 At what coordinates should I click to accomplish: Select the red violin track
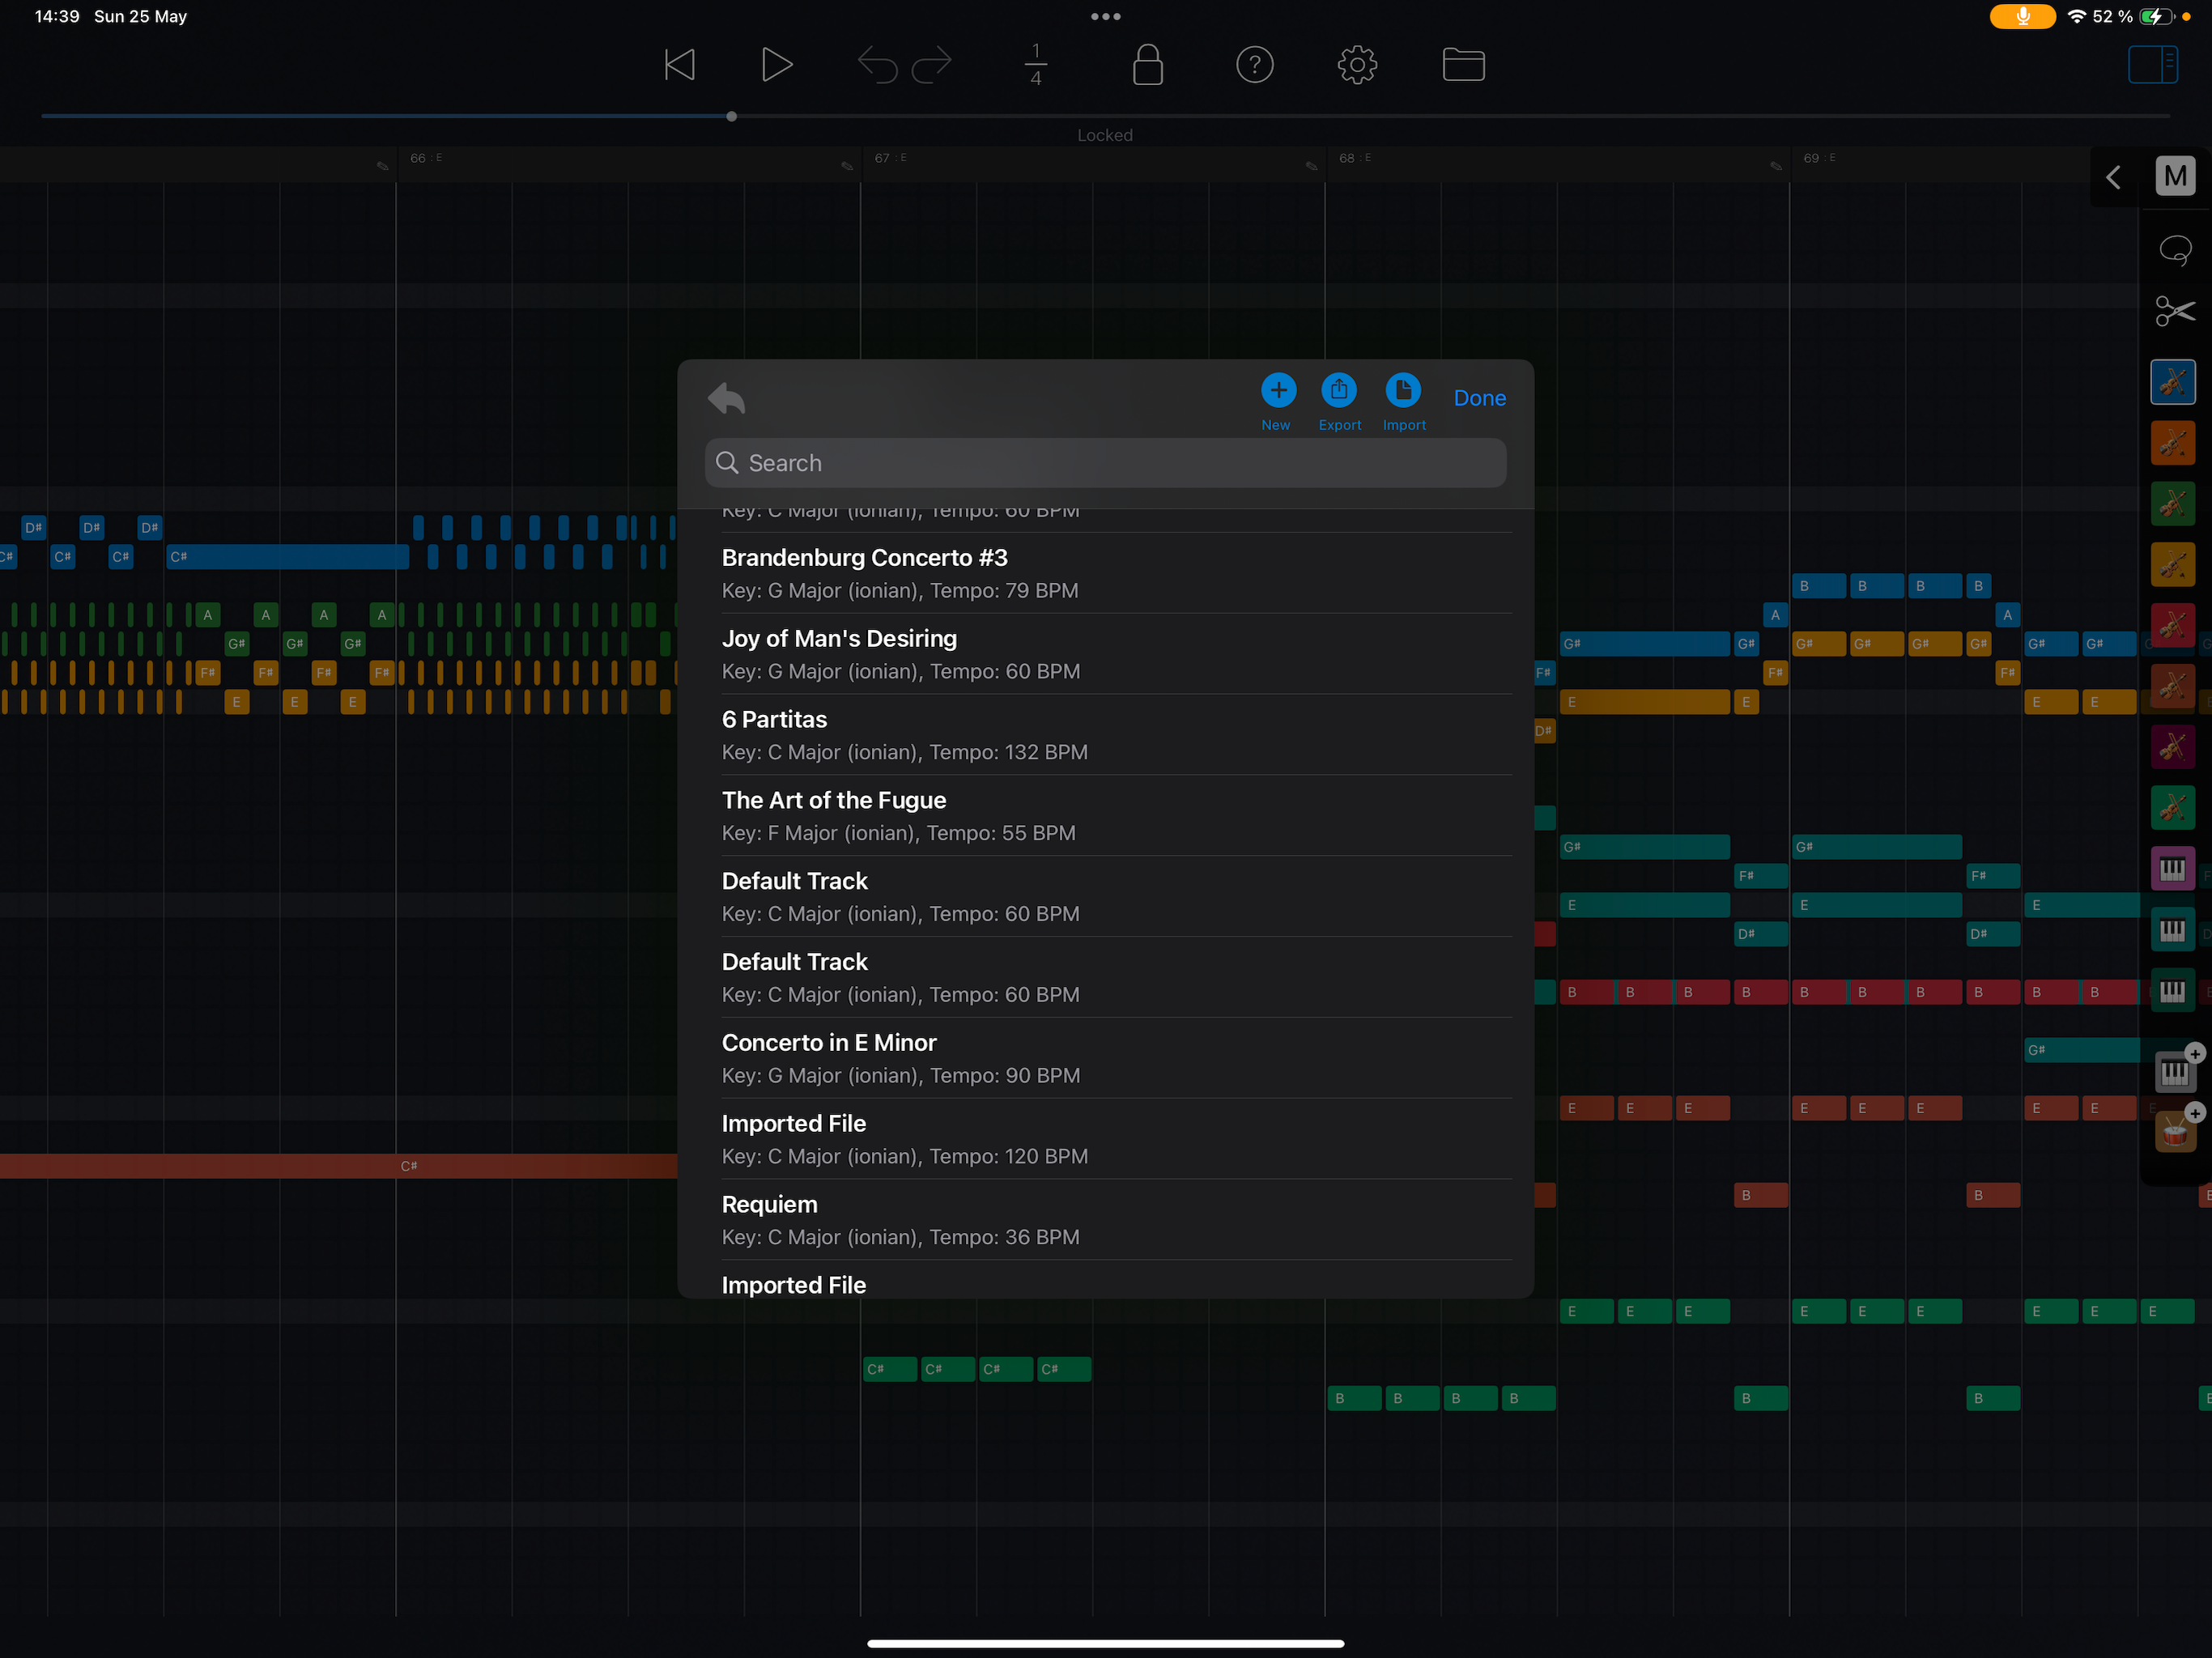2172,626
